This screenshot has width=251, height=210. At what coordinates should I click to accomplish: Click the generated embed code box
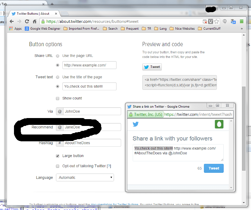179,82
